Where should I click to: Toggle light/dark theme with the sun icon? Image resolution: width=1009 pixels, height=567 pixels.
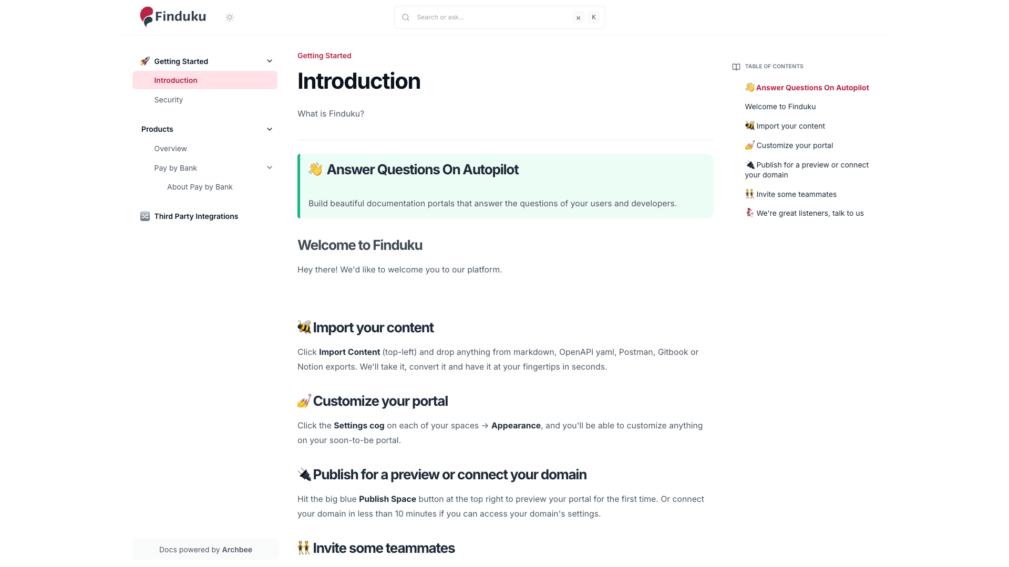[x=229, y=17]
